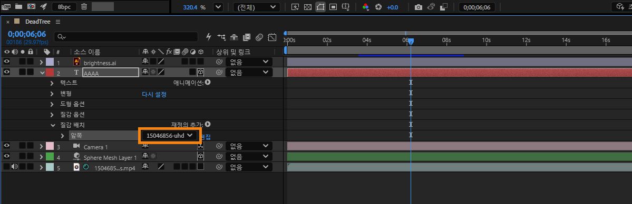Open the Composition Mini-Flowchart icon
Image resolution: width=632 pixels, height=204 pixels.
221,37
